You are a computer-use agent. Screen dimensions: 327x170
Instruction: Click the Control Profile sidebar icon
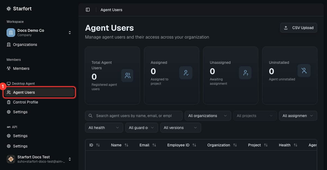(x=9, y=102)
